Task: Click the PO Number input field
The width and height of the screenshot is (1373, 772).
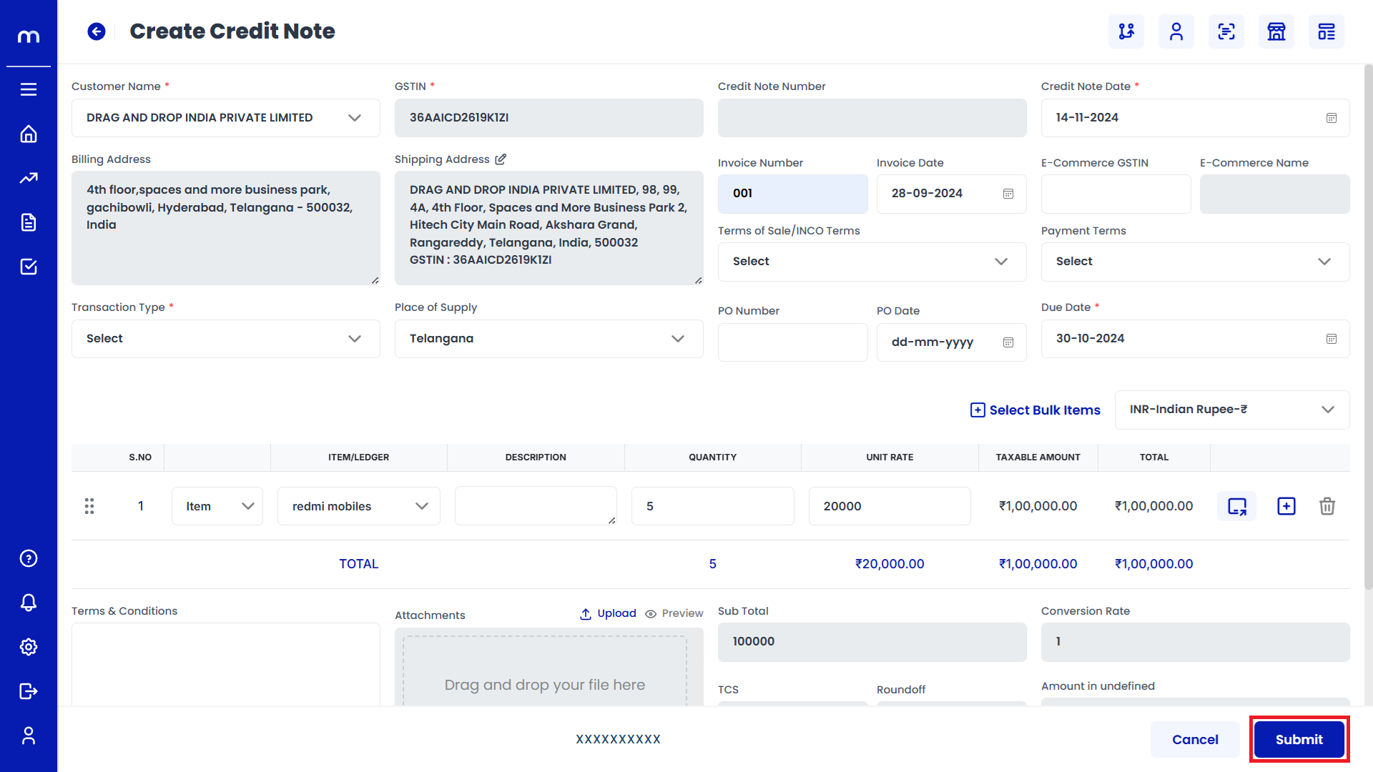Action: 792,342
